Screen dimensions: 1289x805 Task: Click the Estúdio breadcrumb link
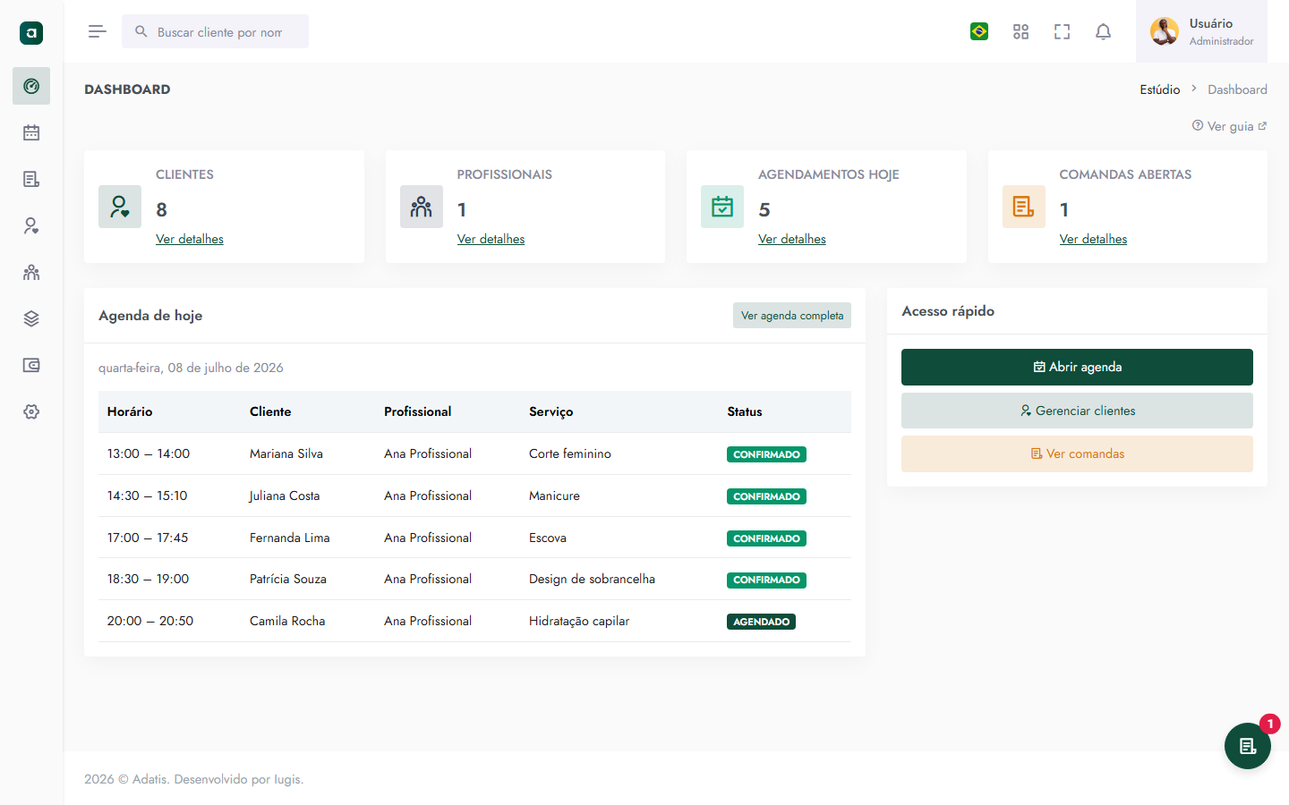pos(1160,89)
